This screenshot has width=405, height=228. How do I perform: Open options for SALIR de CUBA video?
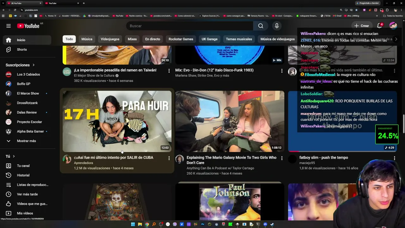[169, 158]
